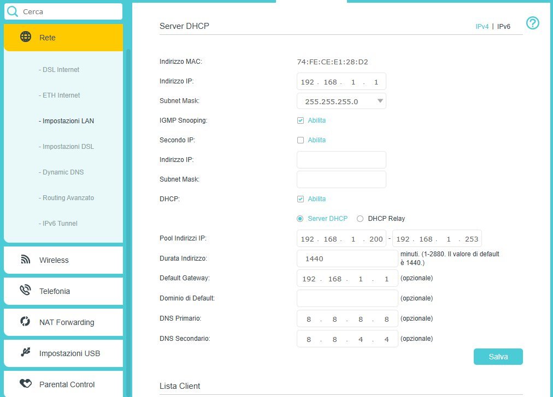Click the Parental Control heart icon
The height and width of the screenshot is (397, 553).
(26, 384)
